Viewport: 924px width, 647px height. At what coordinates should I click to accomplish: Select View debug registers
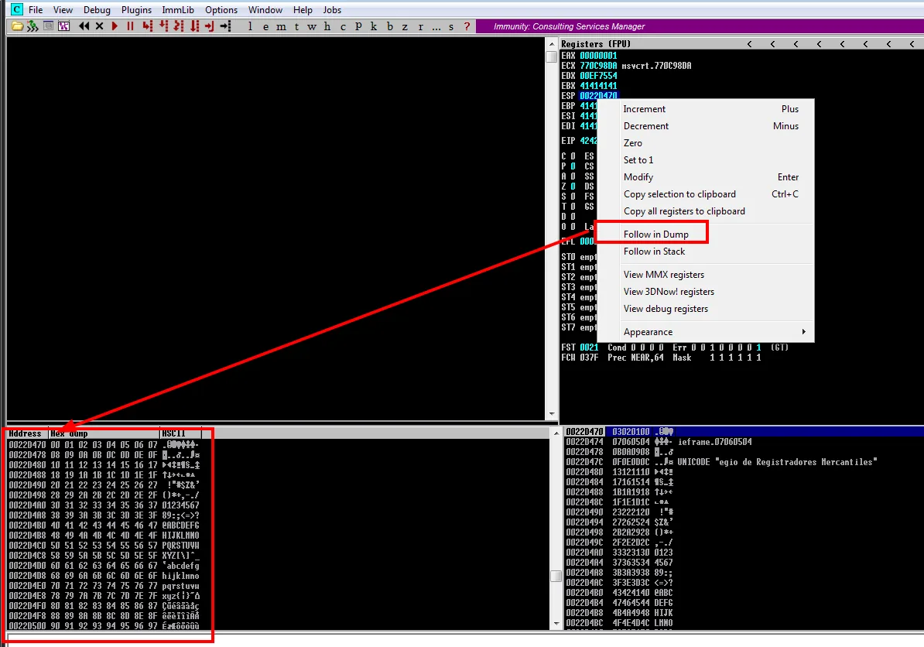coord(666,309)
